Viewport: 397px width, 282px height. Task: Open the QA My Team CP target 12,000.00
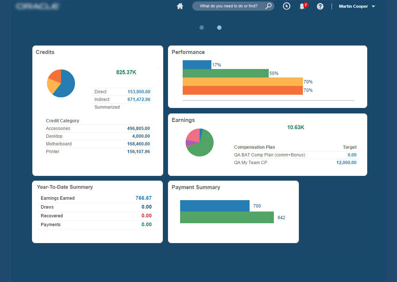[346, 163]
